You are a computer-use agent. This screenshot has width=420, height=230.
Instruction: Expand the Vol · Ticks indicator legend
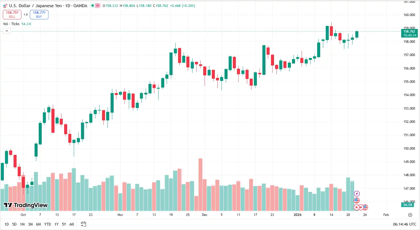point(12,24)
